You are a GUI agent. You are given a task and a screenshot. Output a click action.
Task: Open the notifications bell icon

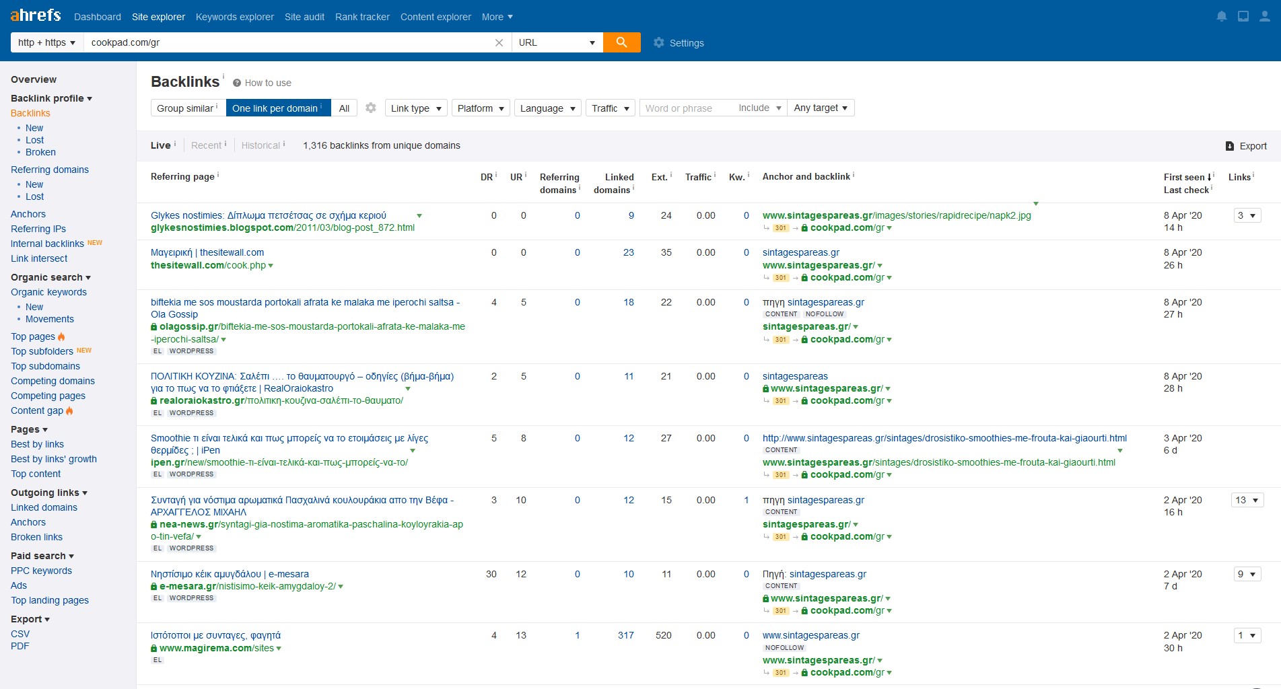(1222, 16)
